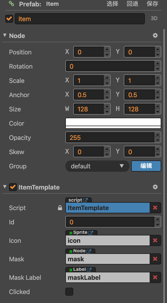Click the prefab link icon
The width and height of the screenshot is (167, 303).
tap(11, 4)
